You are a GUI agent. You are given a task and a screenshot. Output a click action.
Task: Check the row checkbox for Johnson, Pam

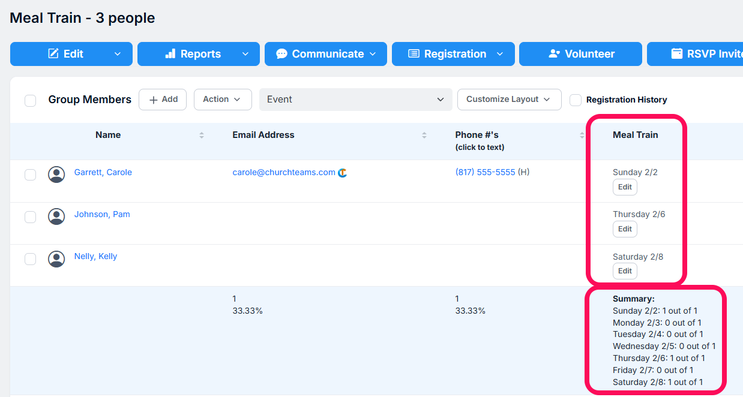[x=31, y=216]
